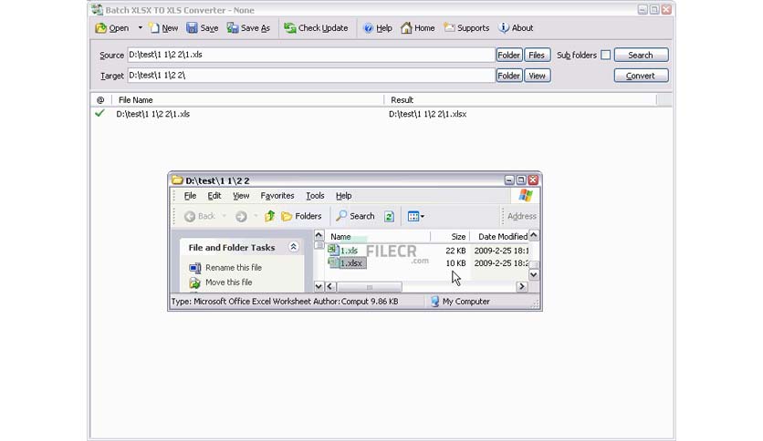This screenshot has height=441, width=763.
Task: Sort by the Size column header
Action: 450,237
